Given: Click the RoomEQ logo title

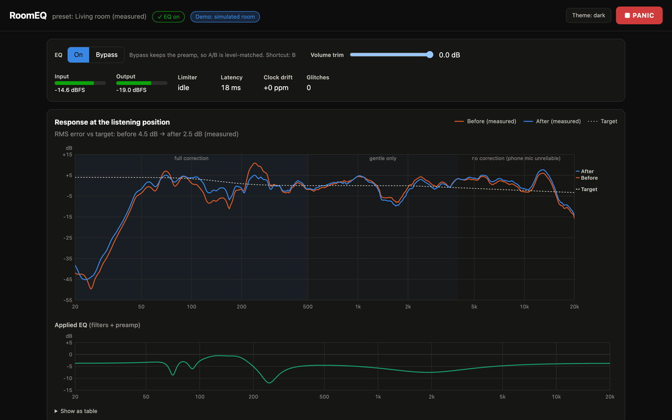Looking at the screenshot, I should (x=28, y=16).
